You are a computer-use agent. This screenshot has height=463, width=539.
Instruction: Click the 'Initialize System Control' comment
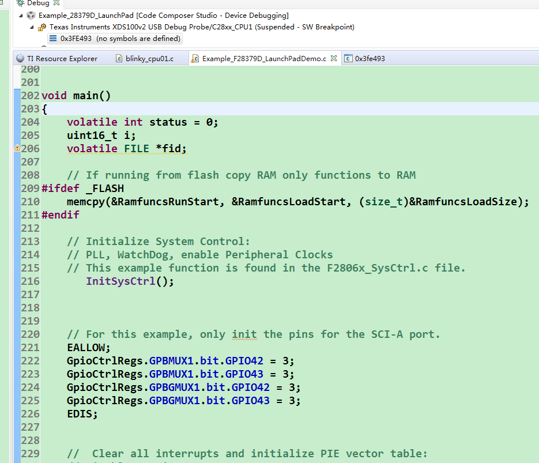[x=159, y=241]
